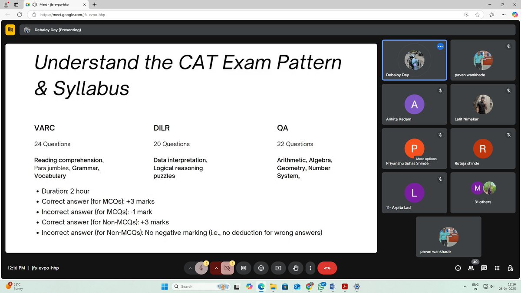Open the in-call chat panel
Viewport: 521px width, 293px height.
pos(484,268)
